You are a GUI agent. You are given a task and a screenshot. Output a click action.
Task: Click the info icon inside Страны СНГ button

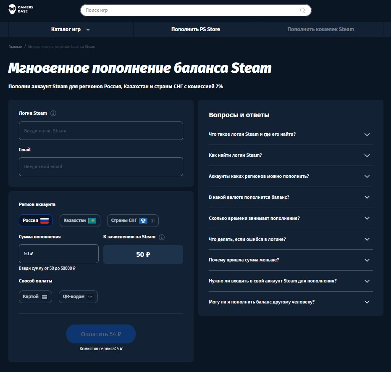click(x=152, y=221)
